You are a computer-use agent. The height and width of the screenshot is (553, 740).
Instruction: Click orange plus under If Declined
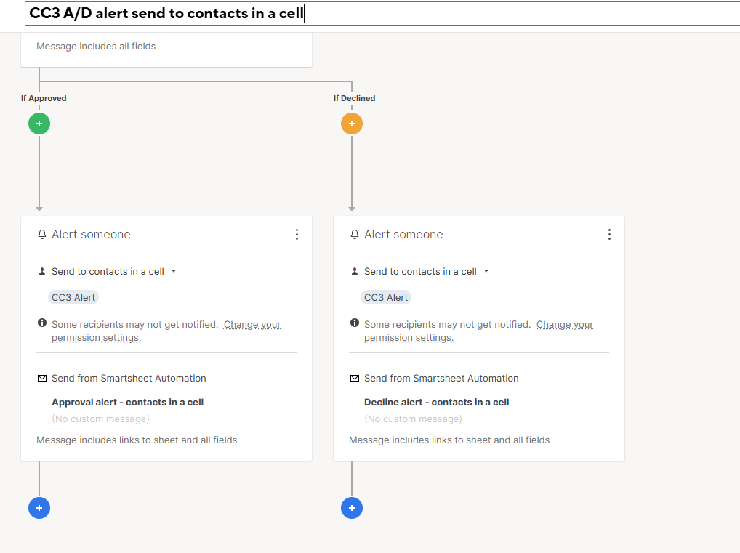(352, 124)
